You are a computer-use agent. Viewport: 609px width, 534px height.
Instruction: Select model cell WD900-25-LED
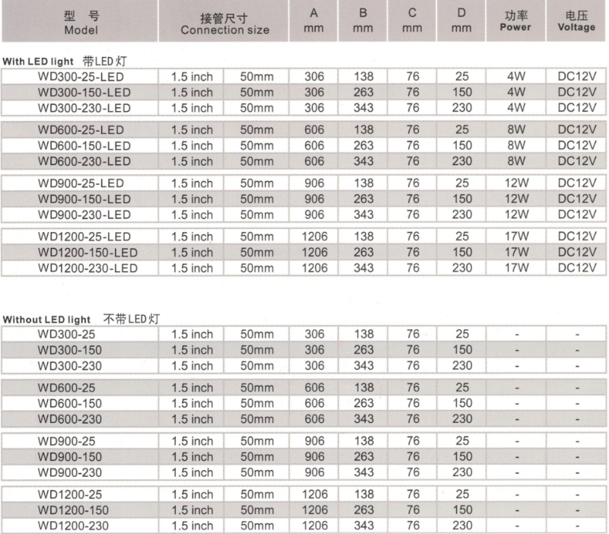81,183
